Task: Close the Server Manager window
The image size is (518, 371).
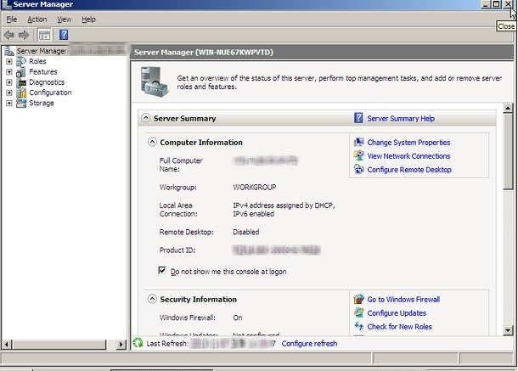Action: (508, 4)
